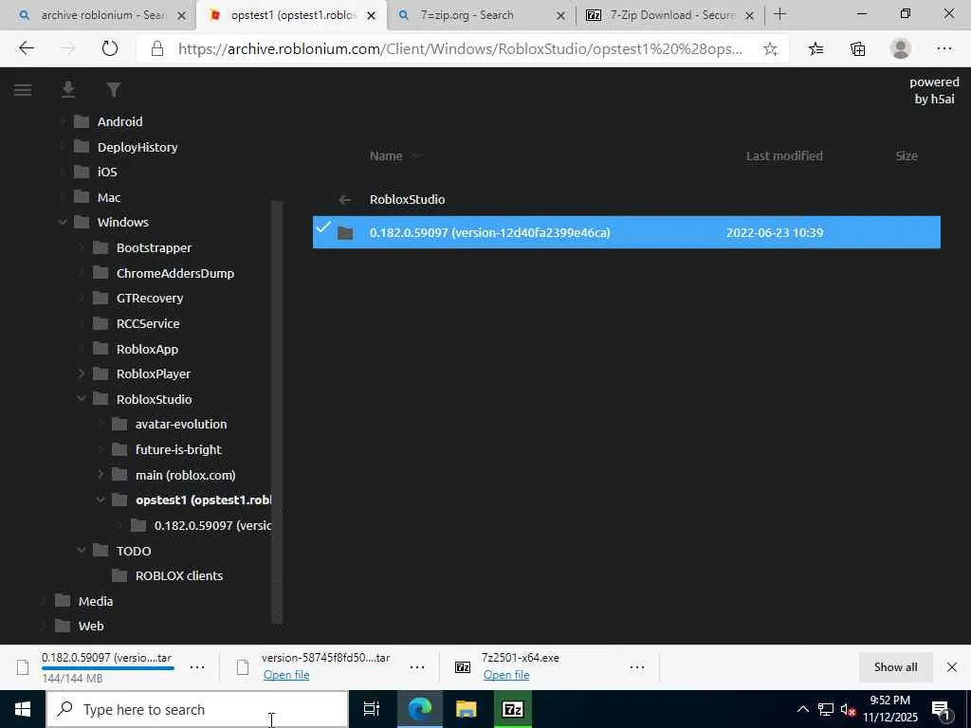Screen dimensions: 971x728
Task: Open options for 7z2501-x64.exe download
Action: 636,667
